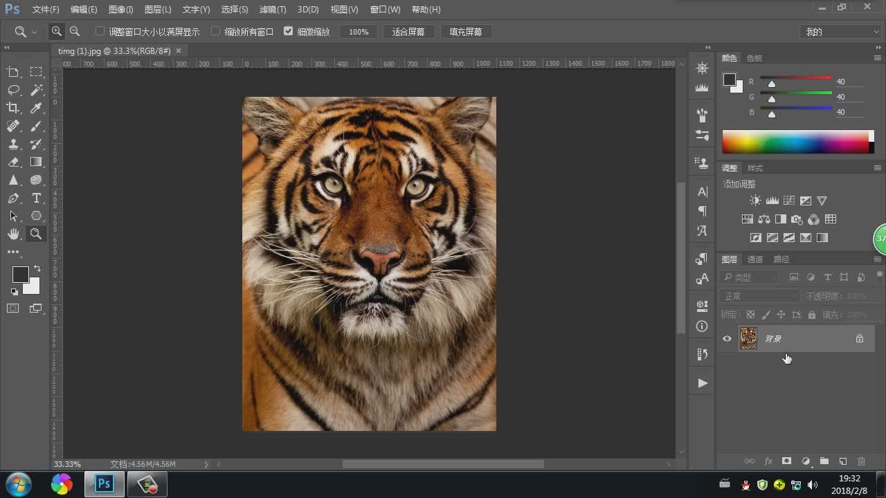Click the 背景 layer lock icon
The height and width of the screenshot is (498, 886).
click(x=860, y=339)
